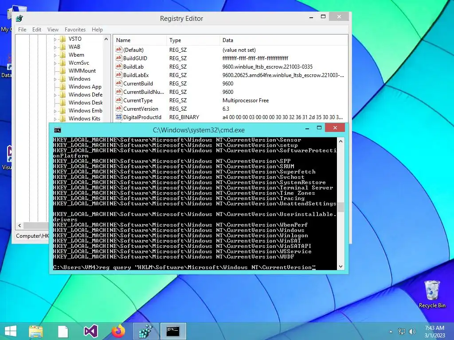Viewport: 454px width, 340px height.
Task: Switch to Command Prompt taskbar button
Action: pos(173,331)
